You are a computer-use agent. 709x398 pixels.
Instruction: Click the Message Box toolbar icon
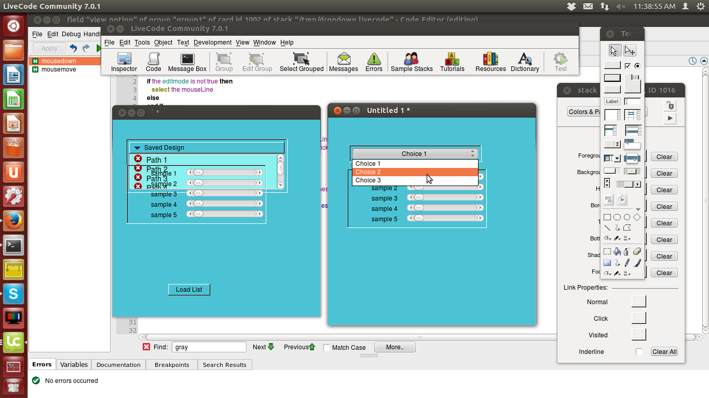click(187, 62)
